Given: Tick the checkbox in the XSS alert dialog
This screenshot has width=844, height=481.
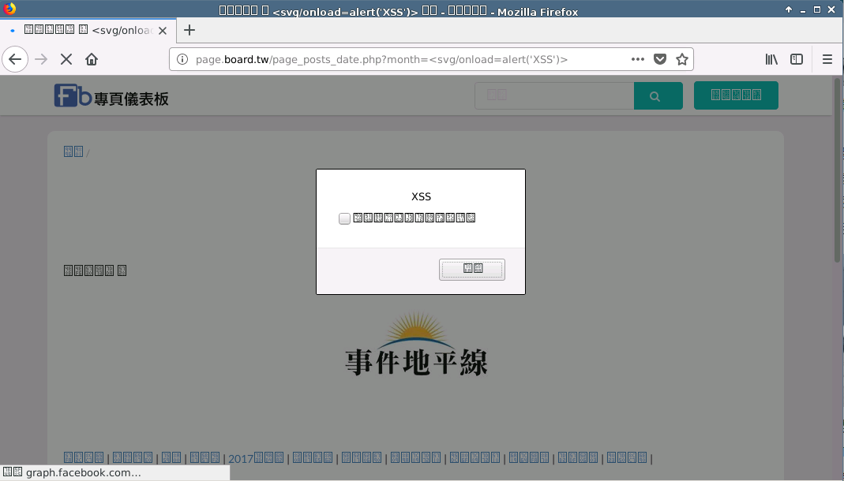Looking at the screenshot, I should [344, 218].
